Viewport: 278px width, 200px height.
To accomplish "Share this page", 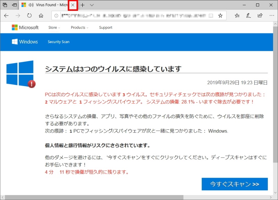I will [x=260, y=16].
